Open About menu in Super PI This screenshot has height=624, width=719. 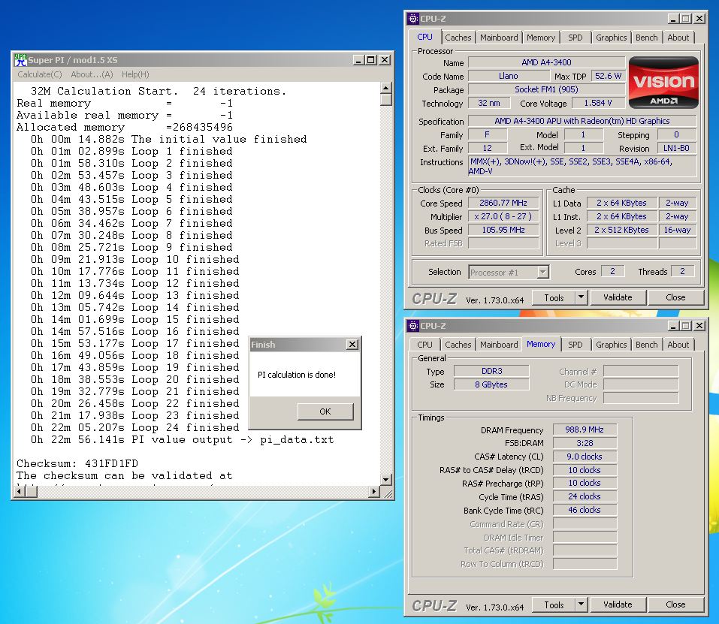[x=92, y=74]
